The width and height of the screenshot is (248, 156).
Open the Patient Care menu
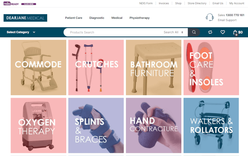point(74,18)
